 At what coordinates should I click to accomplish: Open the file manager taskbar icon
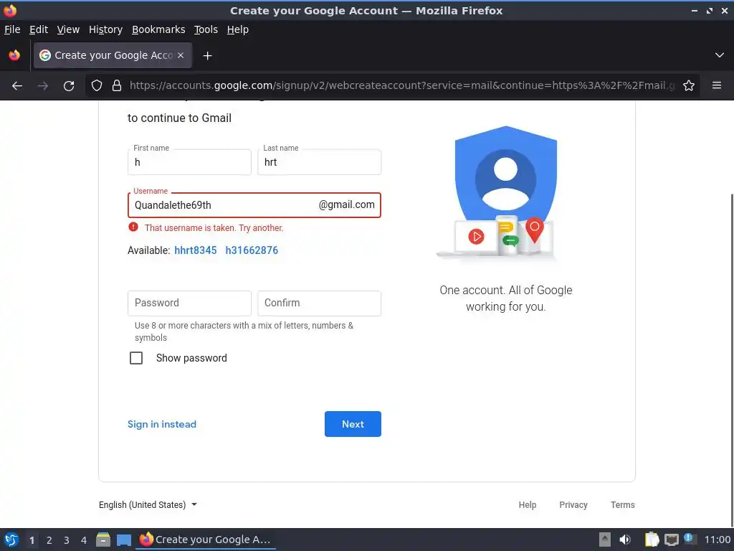(x=103, y=540)
